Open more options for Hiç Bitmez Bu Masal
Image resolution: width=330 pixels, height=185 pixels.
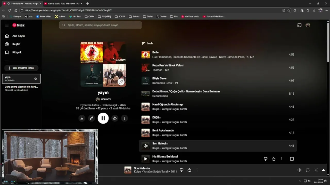point(281,159)
